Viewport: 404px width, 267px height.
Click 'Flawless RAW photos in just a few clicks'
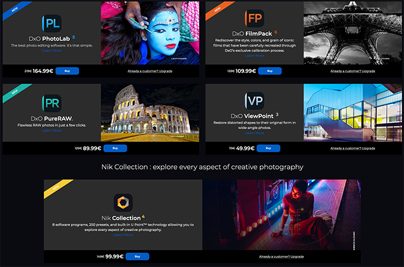(52, 125)
